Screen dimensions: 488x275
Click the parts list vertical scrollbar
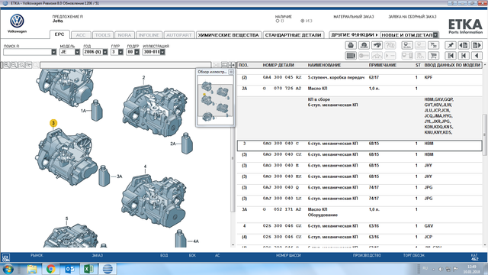tap(485, 156)
